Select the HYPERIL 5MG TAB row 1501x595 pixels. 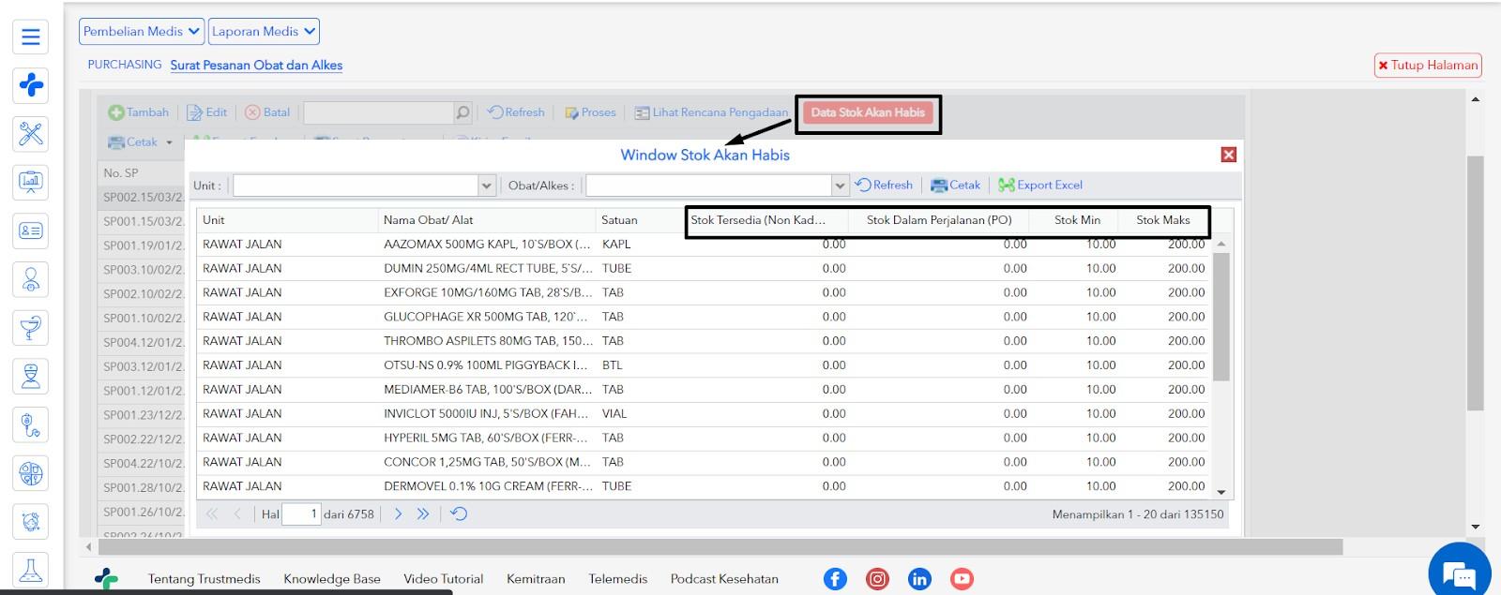pyautogui.click(x=704, y=439)
